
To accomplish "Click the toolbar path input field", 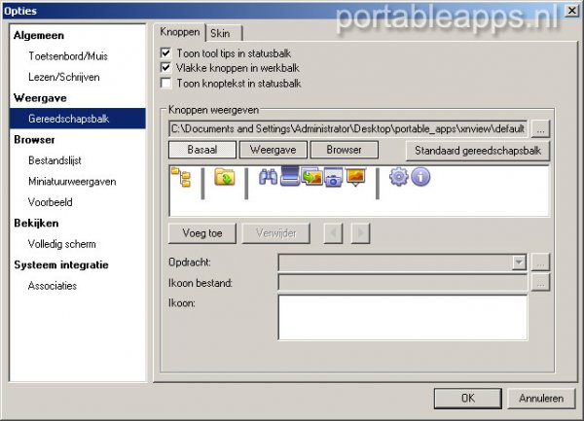I will pyautogui.click(x=347, y=127).
